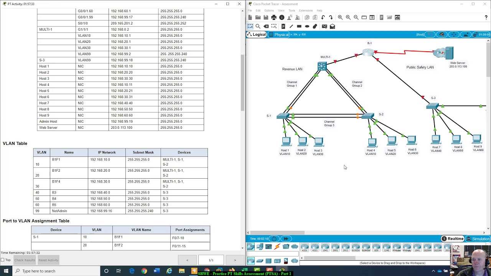Click the Check Results button
The height and width of the screenshot is (276, 491).
point(25,260)
